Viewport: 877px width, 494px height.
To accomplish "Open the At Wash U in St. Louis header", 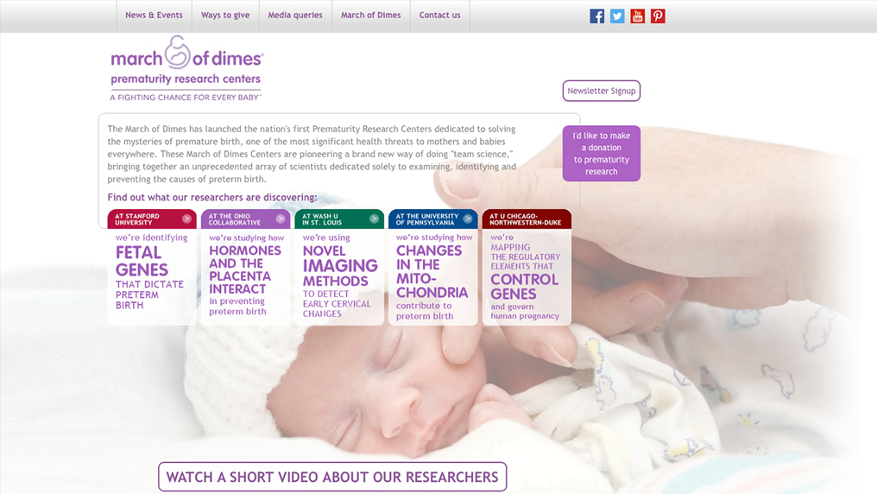I will pyautogui.click(x=339, y=218).
